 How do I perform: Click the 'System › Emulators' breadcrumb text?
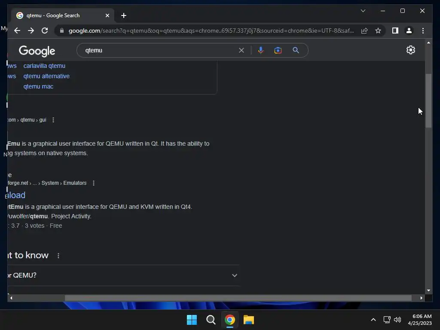64,183
